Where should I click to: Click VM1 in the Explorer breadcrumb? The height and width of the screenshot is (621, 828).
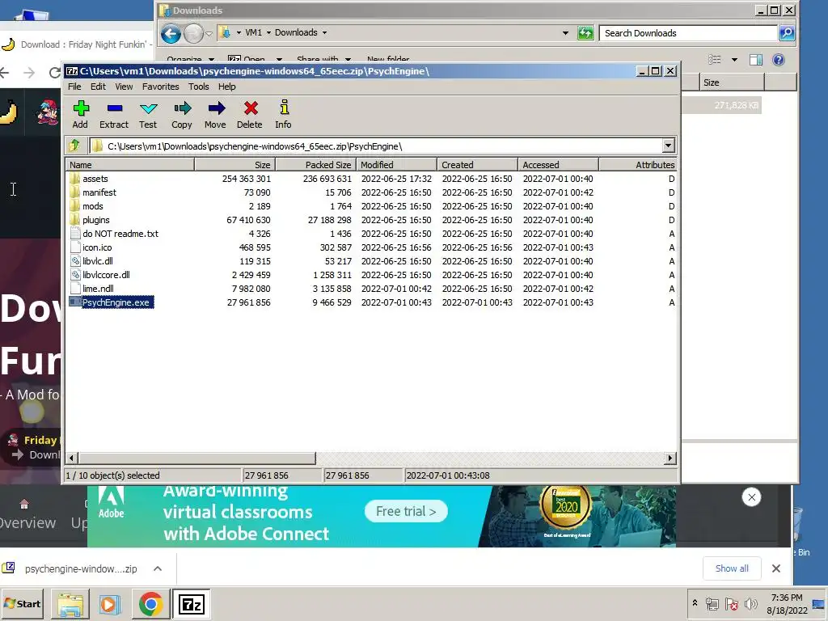point(253,32)
